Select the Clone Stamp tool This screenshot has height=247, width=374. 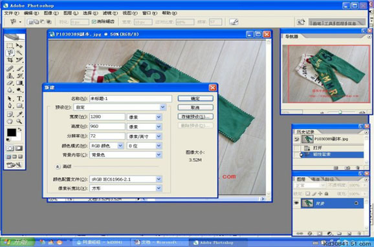(10, 76)
